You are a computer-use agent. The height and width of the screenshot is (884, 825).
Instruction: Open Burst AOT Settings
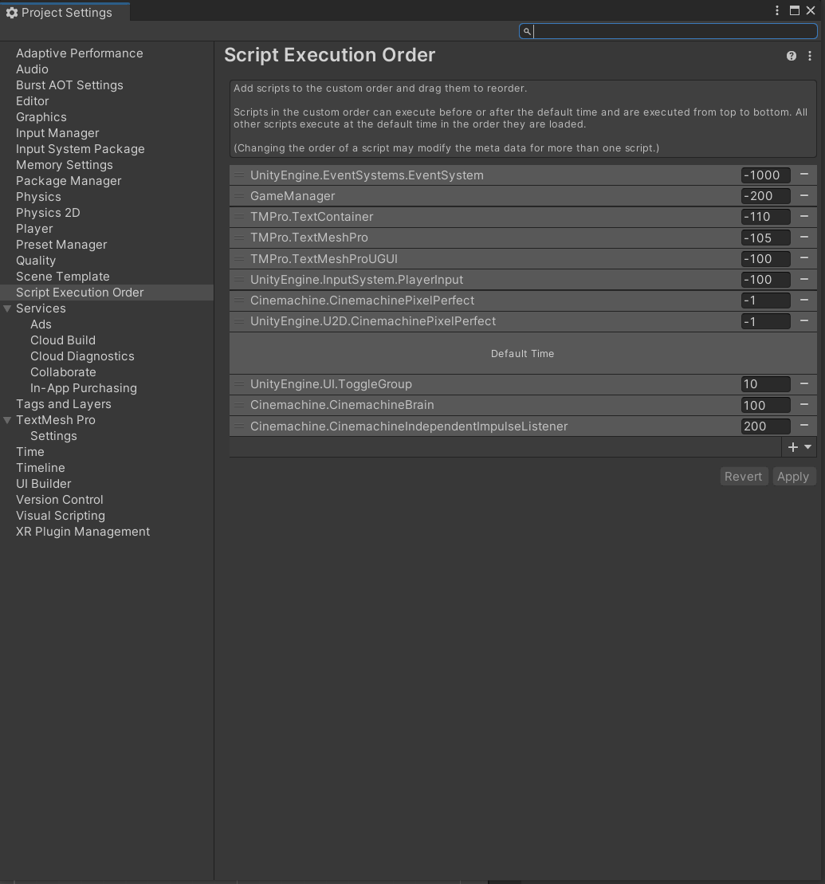point(69,85)
